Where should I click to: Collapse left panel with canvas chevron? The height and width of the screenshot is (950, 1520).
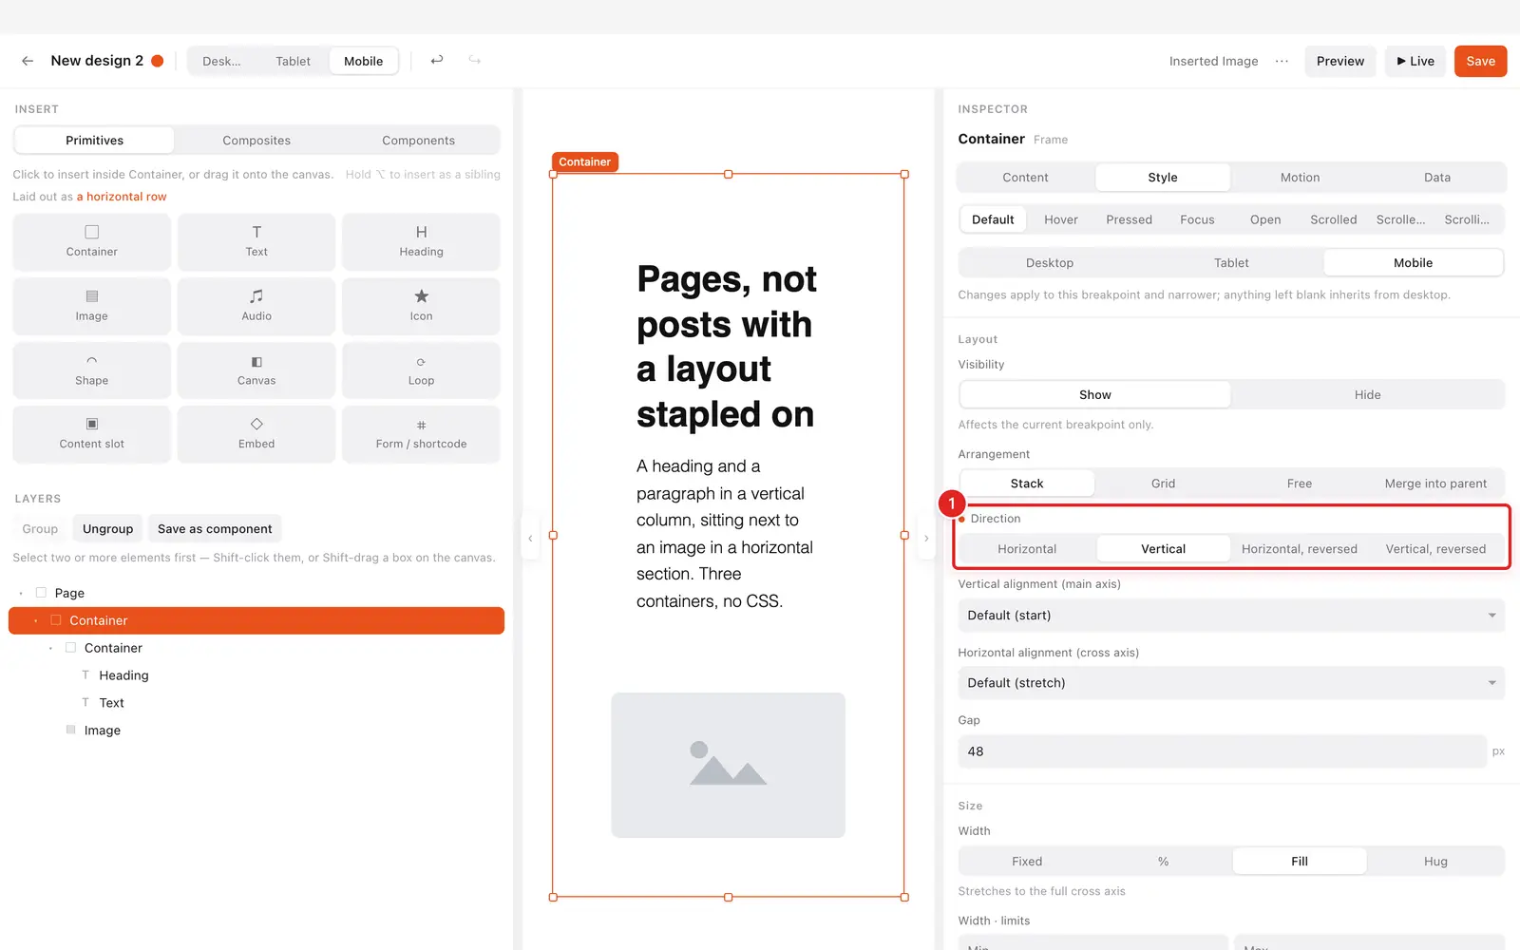pyautogui.click(x=530, y=538)
